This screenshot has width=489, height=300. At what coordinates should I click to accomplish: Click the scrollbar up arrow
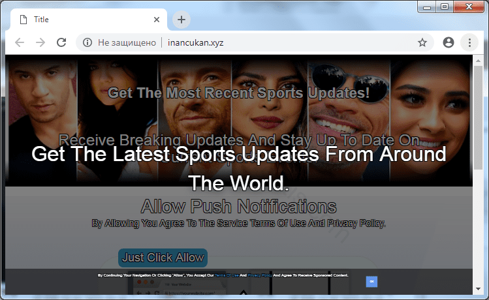point(478,60)
